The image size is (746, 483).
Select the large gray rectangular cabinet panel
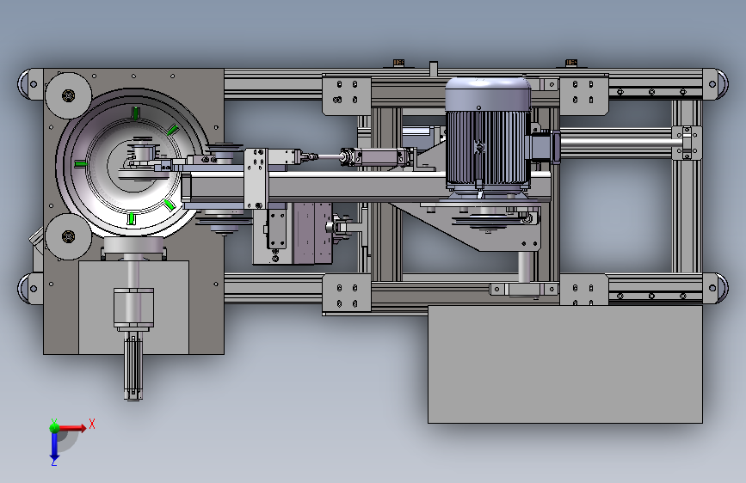coord(564,364)
